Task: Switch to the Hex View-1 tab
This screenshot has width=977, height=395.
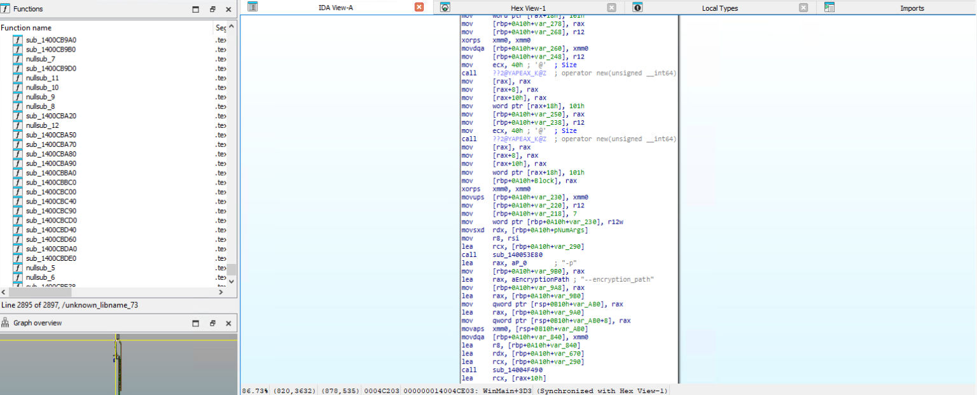Action: [x=528, y=8]
